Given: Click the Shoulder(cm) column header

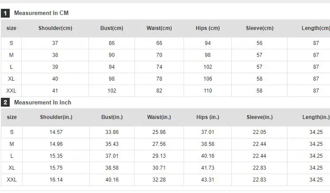Looking at the screenshot, I should [55, 28].
